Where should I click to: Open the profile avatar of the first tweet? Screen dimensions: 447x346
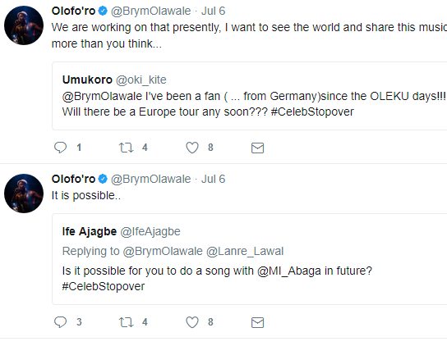(x=24, y=25)
